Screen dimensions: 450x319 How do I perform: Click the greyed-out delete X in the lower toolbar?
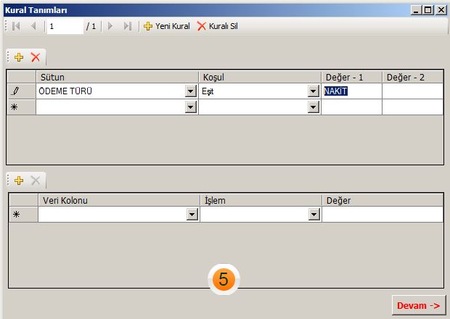[36, 181]
